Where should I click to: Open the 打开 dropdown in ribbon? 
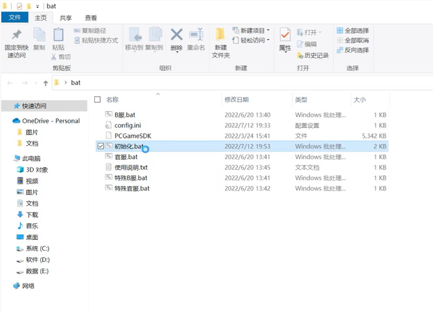coord(309,32)
